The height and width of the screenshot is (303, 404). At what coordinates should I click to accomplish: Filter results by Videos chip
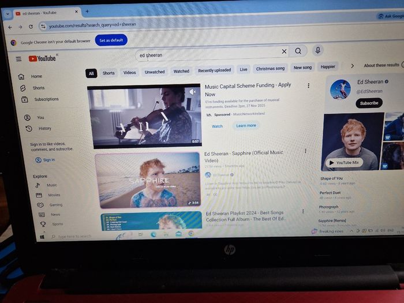(x=129, y=72)
